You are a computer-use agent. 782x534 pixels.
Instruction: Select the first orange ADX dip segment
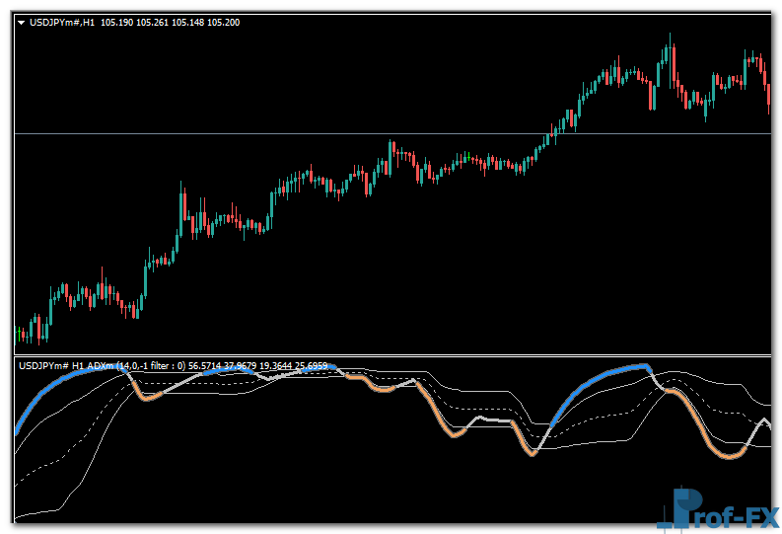click(149, 398)
